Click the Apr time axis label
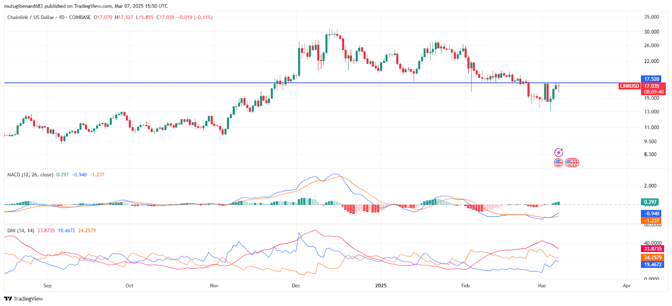 (627, 286)
